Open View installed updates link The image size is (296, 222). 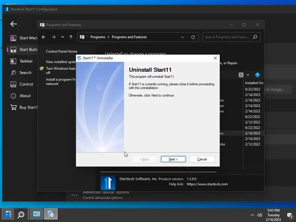point(61,62)
